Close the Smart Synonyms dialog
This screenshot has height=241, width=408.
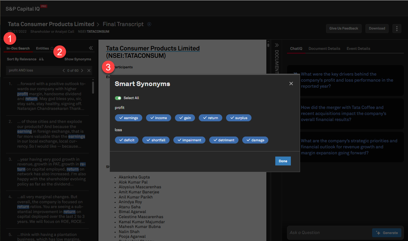[x=291, y=84]
